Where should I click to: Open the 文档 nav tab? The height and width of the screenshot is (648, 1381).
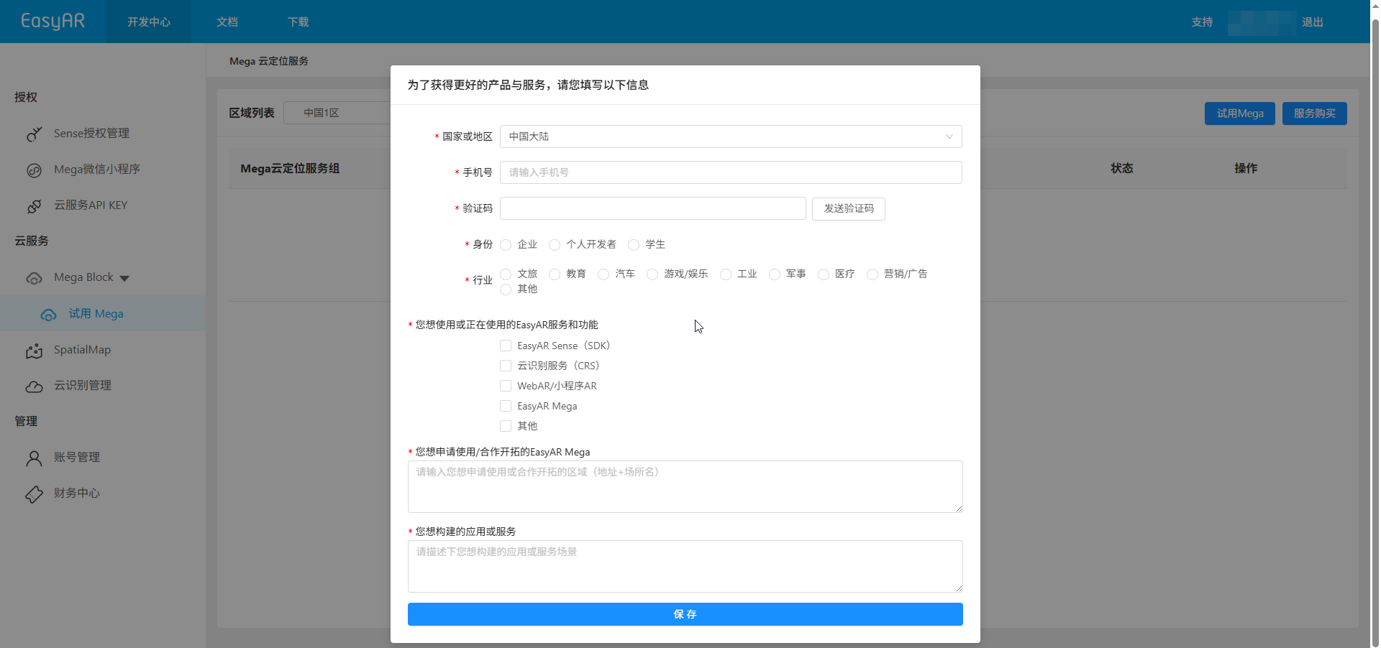click(x=227, y=22)
